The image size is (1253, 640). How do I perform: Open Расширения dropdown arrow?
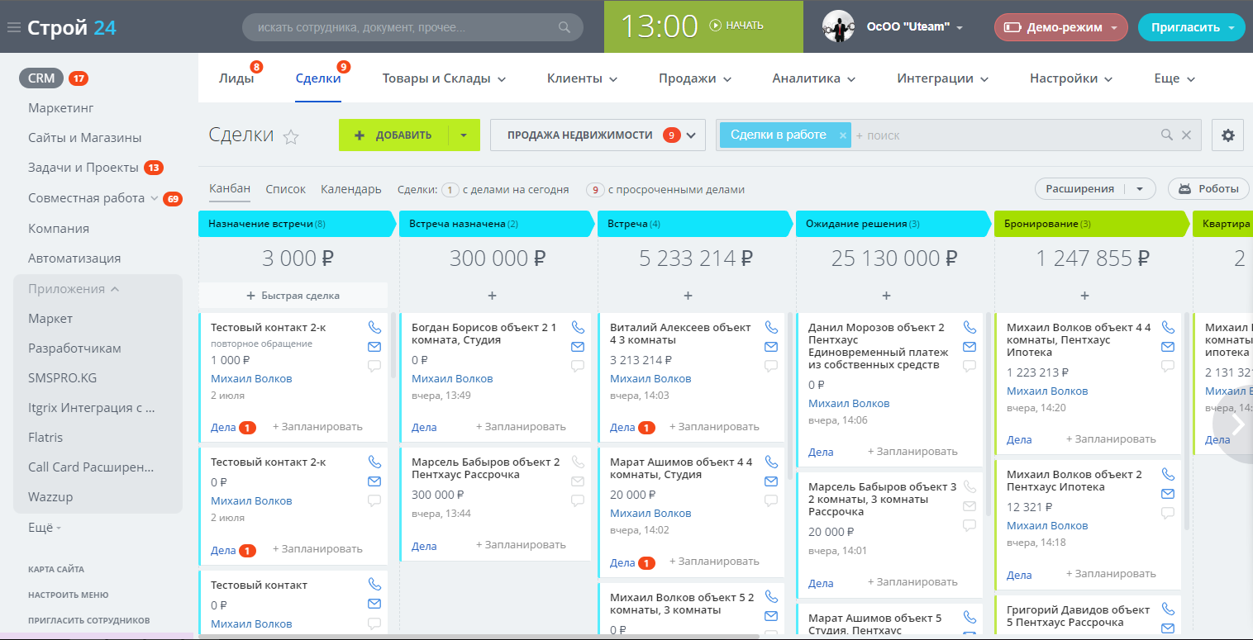pos(1141,189)
